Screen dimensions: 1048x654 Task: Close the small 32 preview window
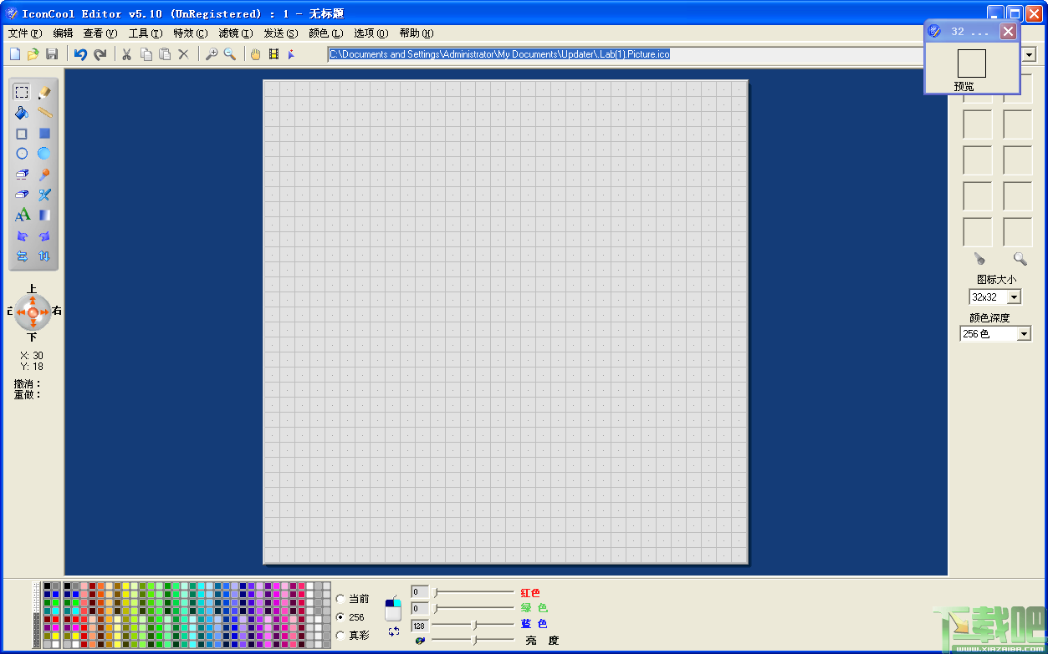1008,32
